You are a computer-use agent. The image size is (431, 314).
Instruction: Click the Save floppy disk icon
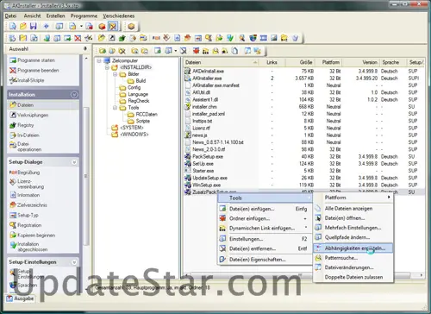click(x=34, y=27)
